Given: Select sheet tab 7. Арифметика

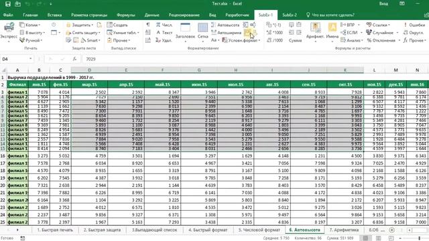Looking at the screenshot, I should pyautogui.click(x=344, y=230).
